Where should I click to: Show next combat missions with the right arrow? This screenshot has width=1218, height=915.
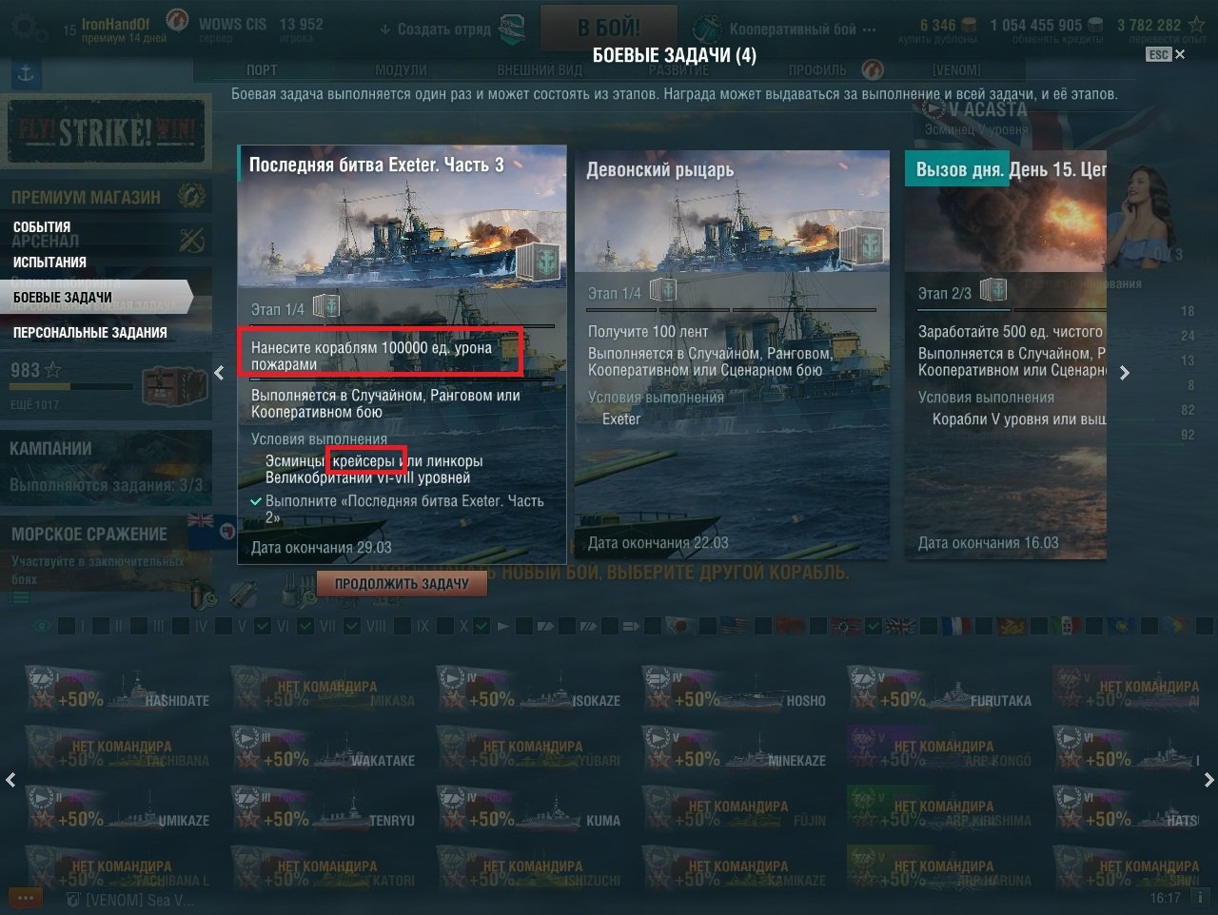click(1125, 372)
